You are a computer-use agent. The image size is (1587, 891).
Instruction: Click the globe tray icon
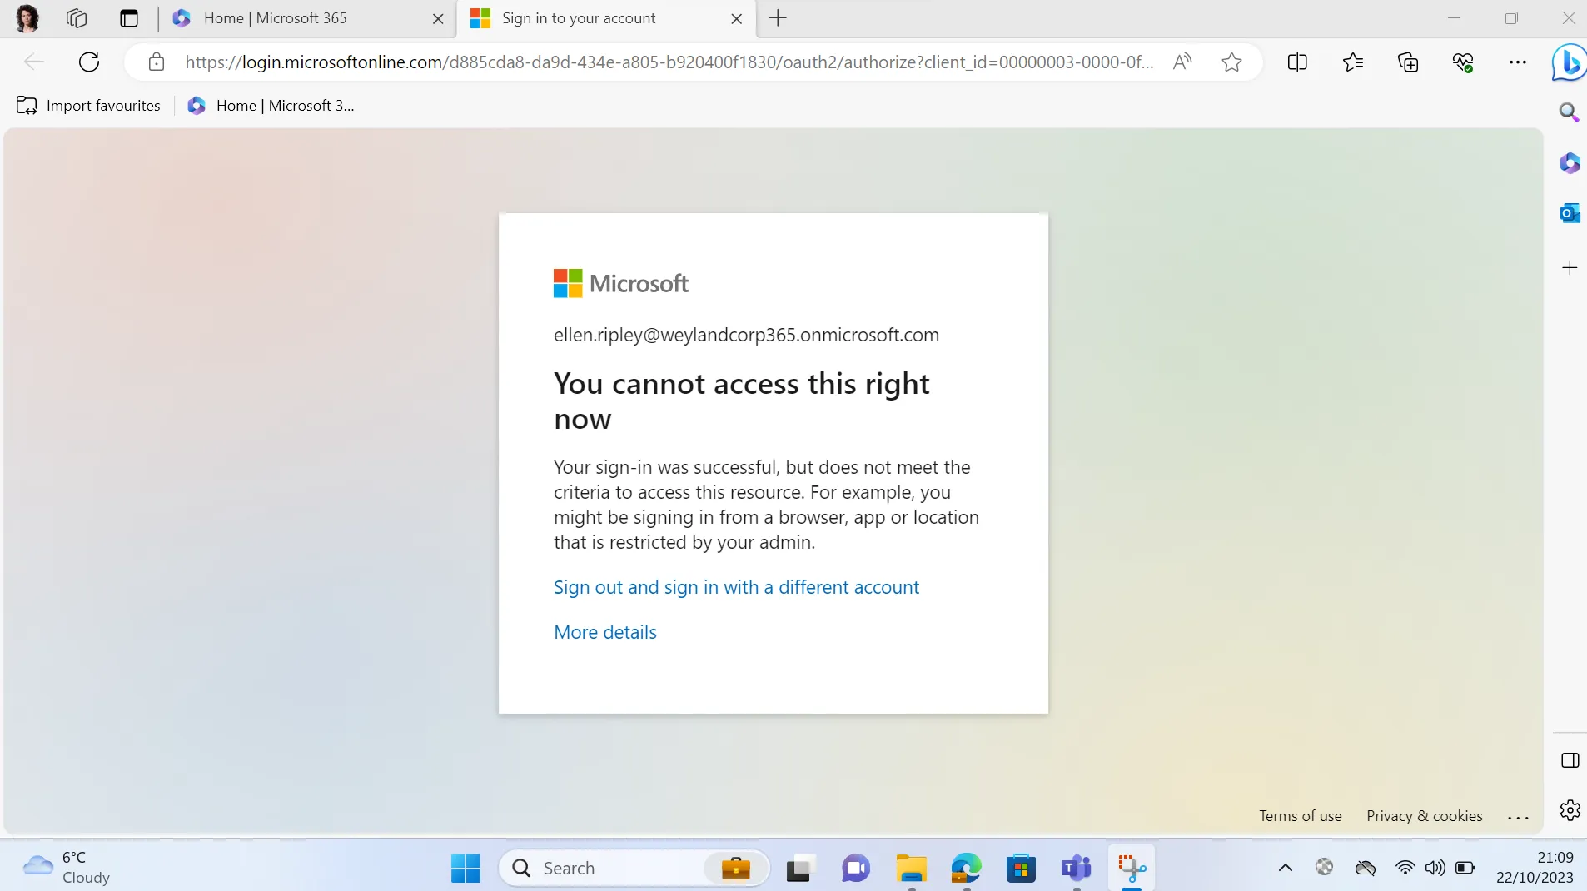tap(1325, 868)
